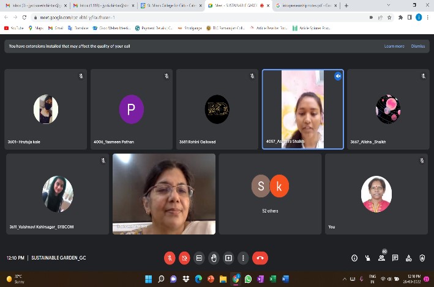Open the Chrome three-dot menu
The width and height of the screenshot is (434, 287).
click(x=427, y=17)
